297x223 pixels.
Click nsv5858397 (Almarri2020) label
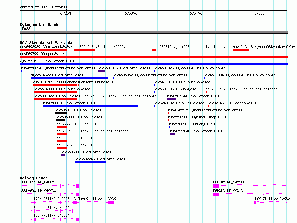(x=80, y=117)
